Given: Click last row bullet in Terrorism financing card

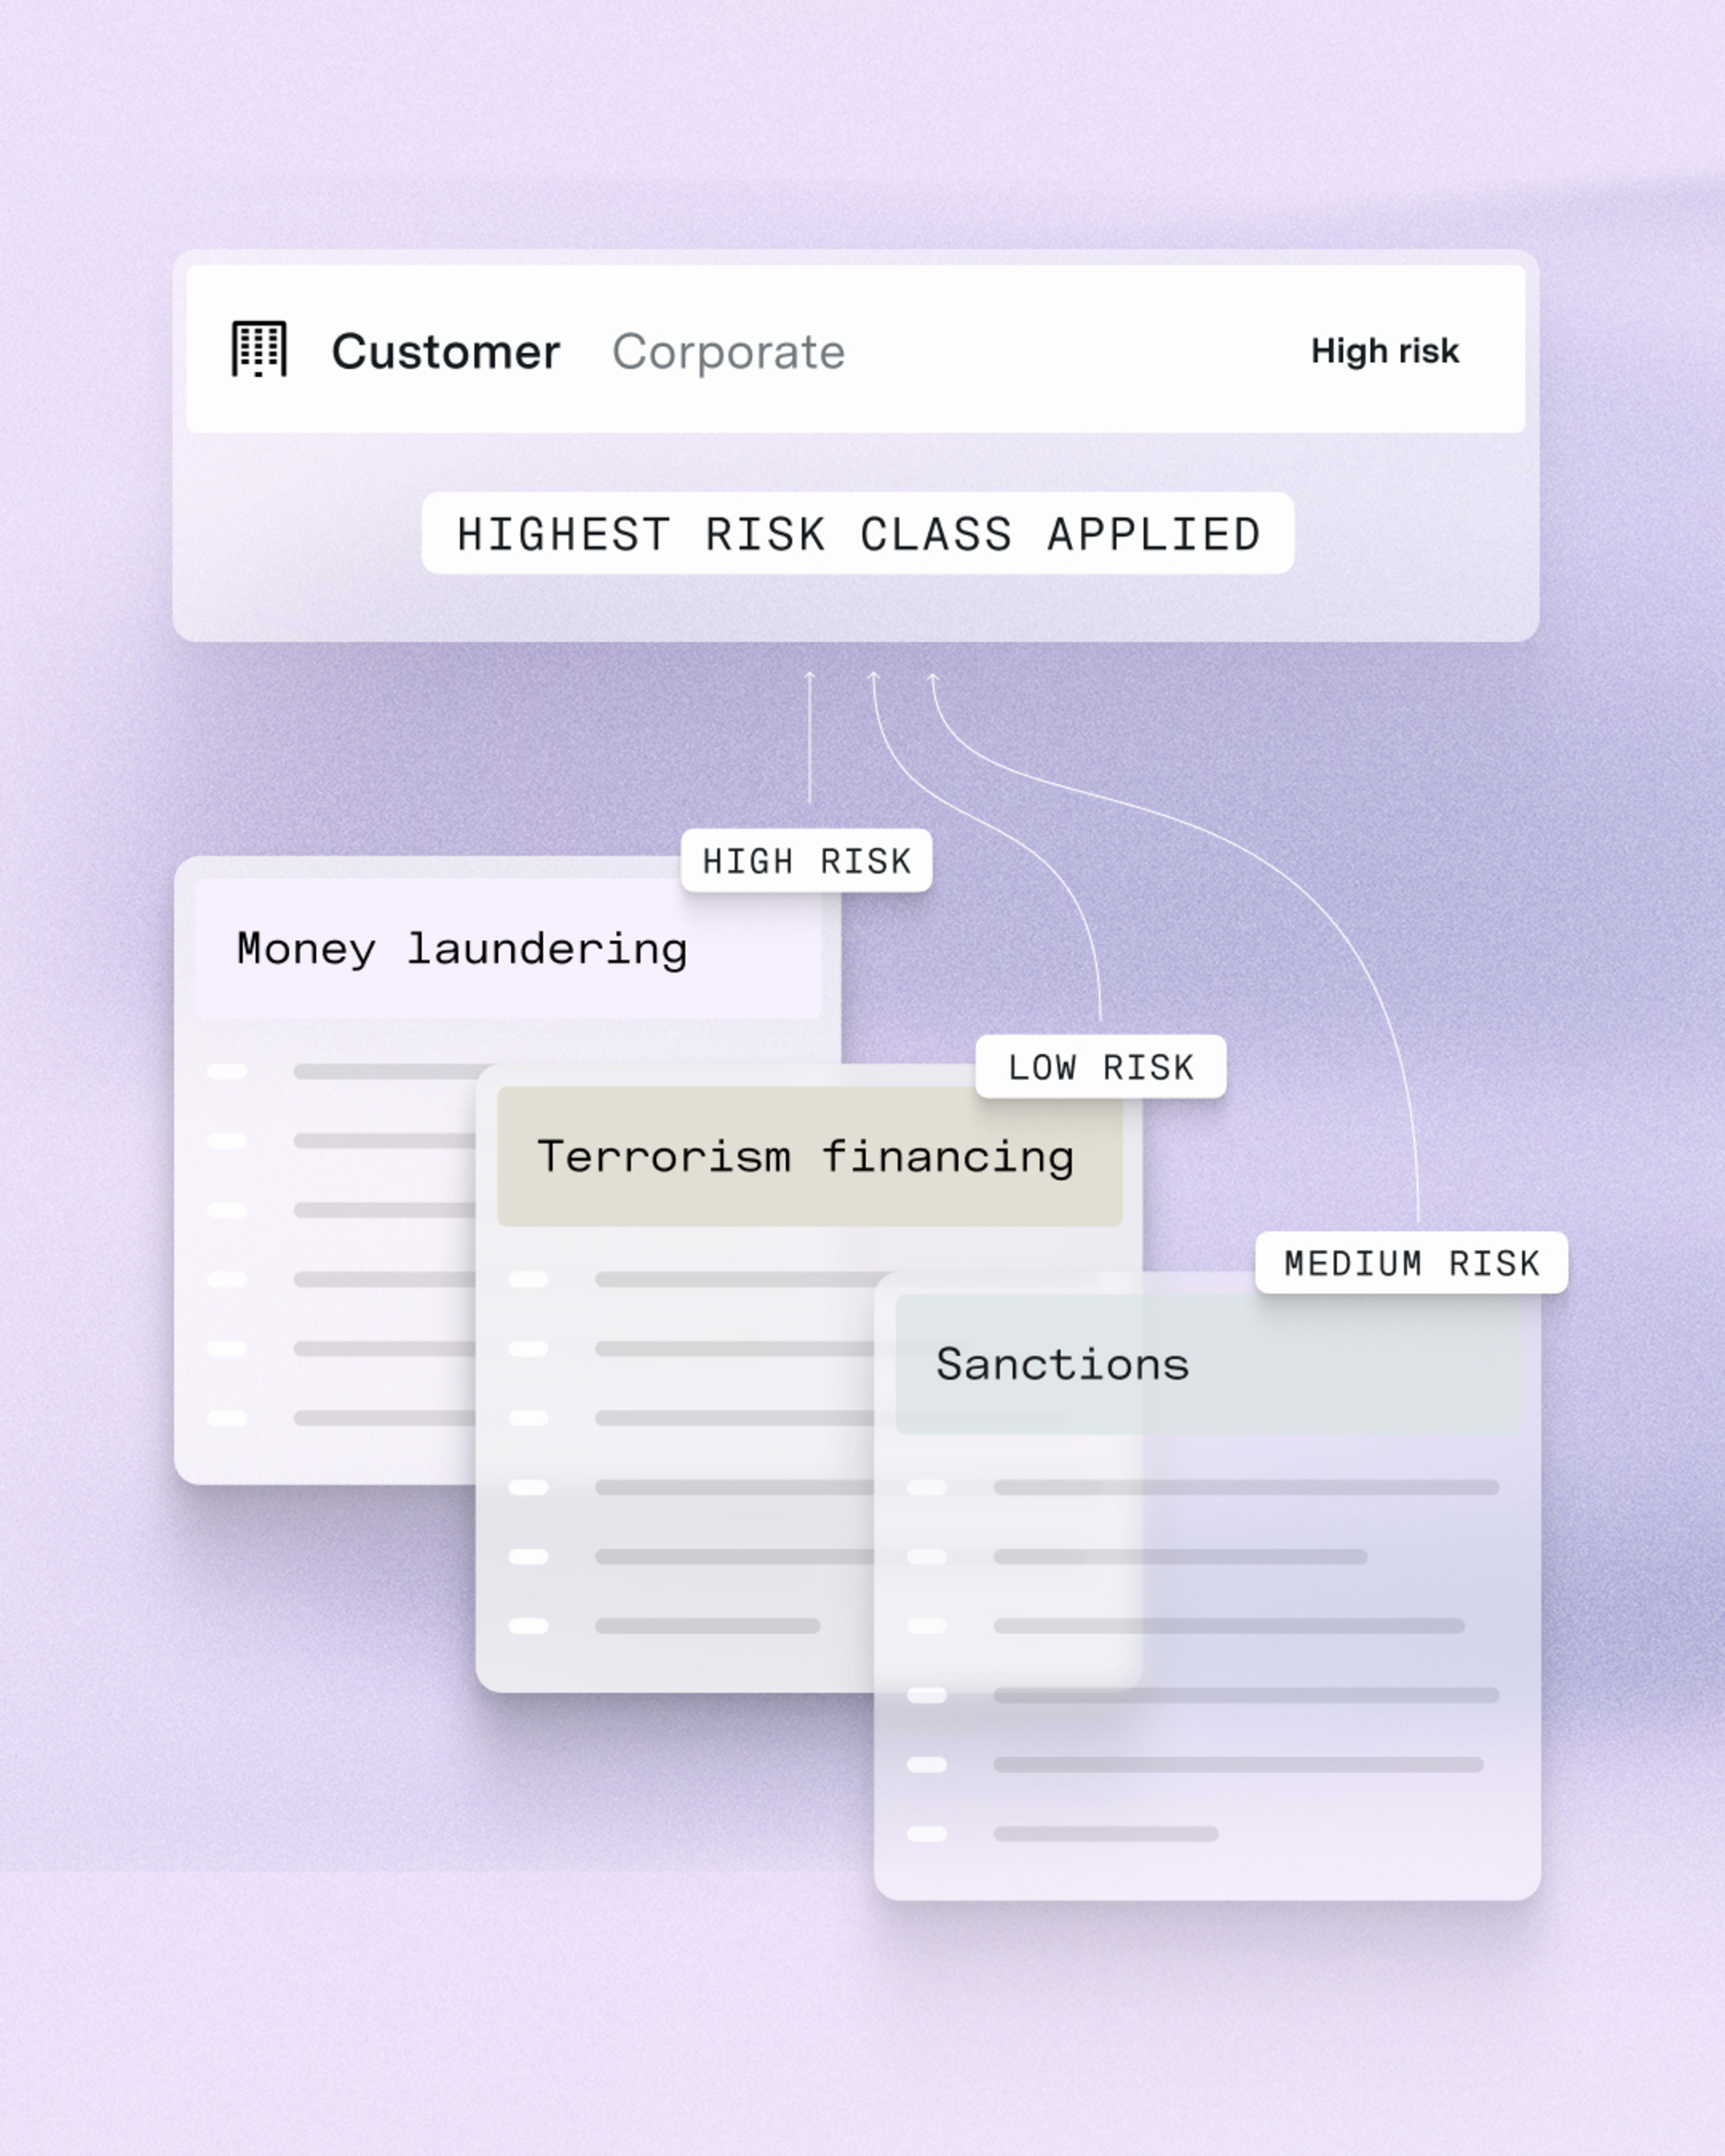Looking at the screenshot, I should [x=528, y=1626].
